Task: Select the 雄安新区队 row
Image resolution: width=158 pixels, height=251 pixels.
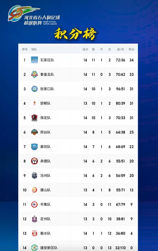Action: pyautogui.click(x=78, y=247)
